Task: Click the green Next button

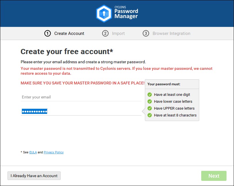Action: [x=214, y=176]
